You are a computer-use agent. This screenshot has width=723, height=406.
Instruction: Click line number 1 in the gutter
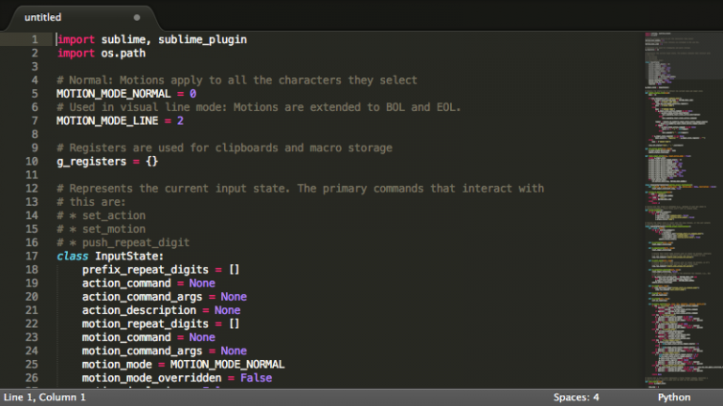(35, 39)
